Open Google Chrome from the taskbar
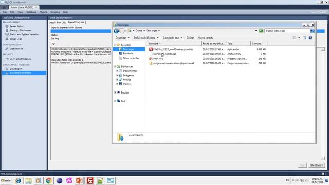 click(49, 180)
